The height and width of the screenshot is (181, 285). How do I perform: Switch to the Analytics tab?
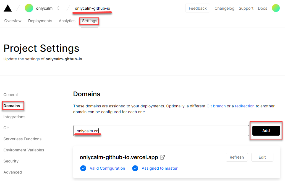coord(67,21)
